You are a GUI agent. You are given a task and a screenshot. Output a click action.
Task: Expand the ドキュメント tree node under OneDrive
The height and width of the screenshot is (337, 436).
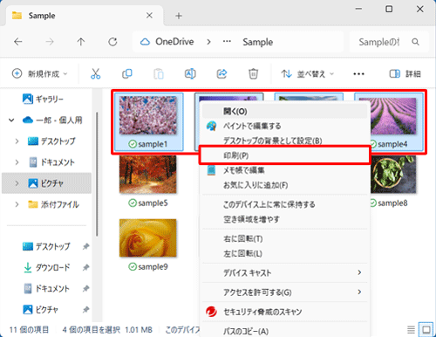[x=17, y=162]
